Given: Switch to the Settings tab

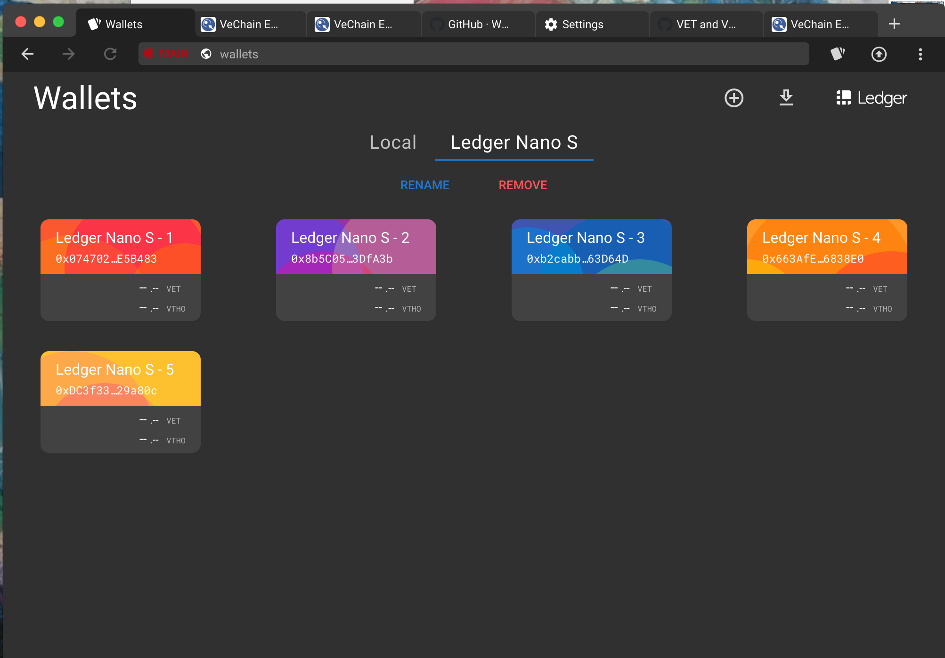Looking at the screenshot, I should point(583,24).
